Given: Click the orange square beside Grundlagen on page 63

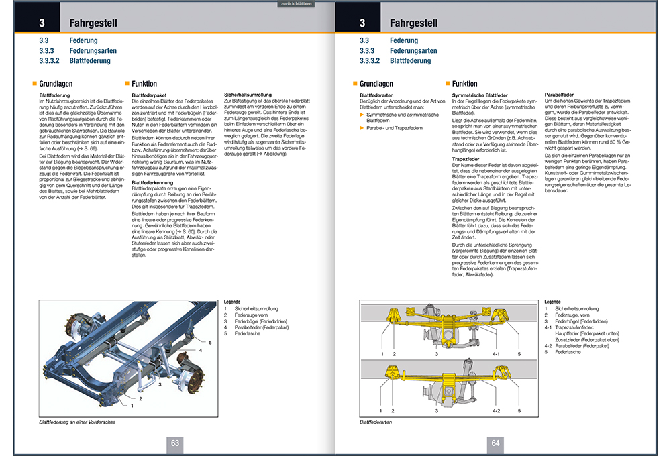Looking at the screenshot, I should pos(34,84).
